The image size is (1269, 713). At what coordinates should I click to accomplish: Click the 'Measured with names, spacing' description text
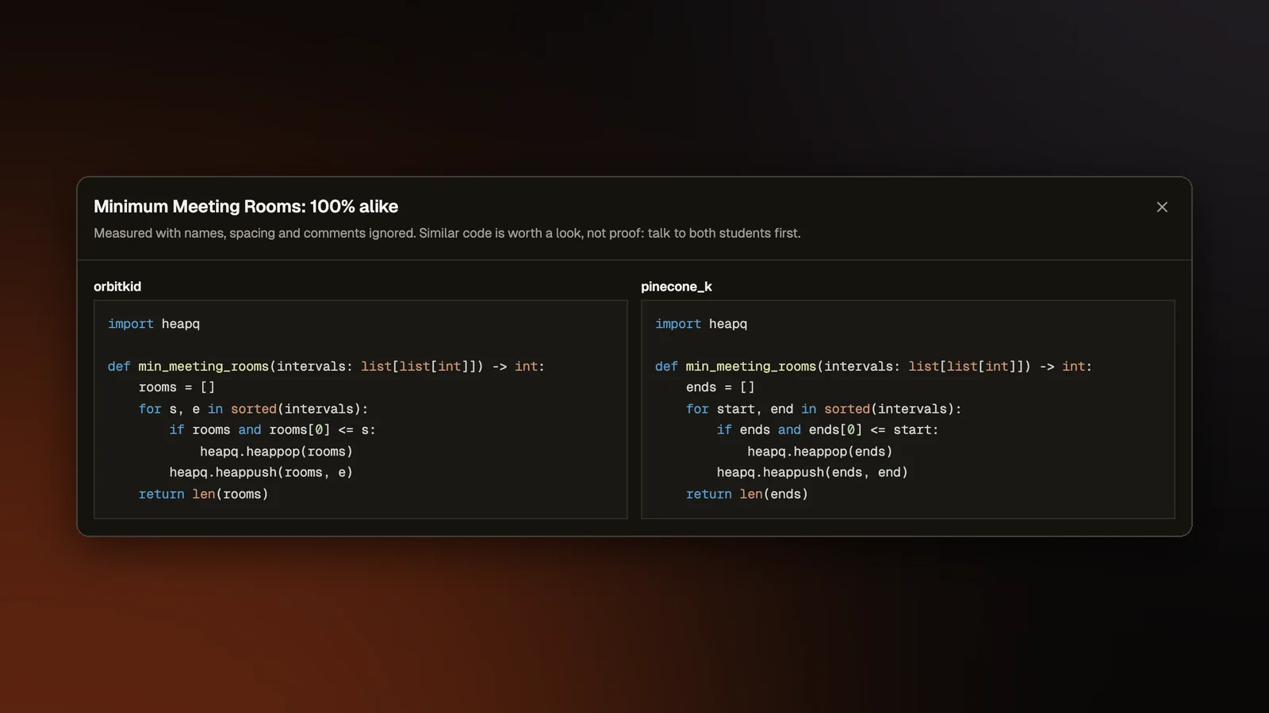pyautogui.click(x=447, y=233)
